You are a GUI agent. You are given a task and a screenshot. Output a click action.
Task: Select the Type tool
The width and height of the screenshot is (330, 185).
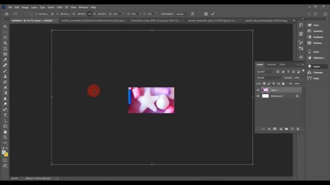(5, 115)
